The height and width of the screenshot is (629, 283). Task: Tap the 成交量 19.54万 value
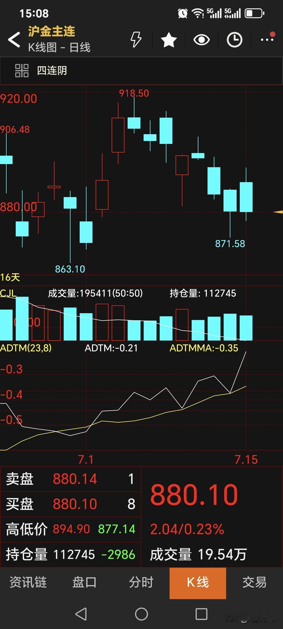click(x=198, y=555)
